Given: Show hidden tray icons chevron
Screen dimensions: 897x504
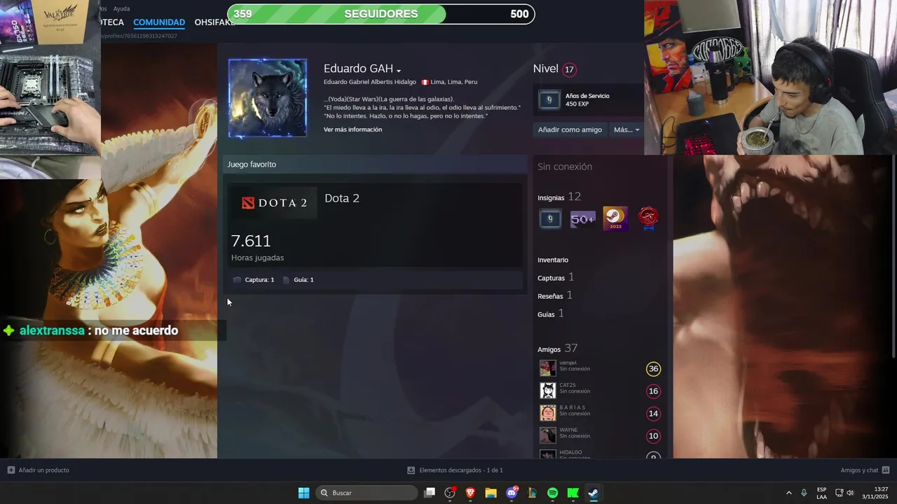Looking at the screenshot, I should [x=788, y=493].
